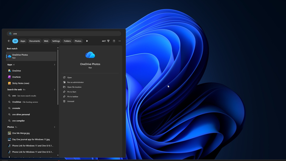
Task: Click the Open action label
Action: pos(69,78)
